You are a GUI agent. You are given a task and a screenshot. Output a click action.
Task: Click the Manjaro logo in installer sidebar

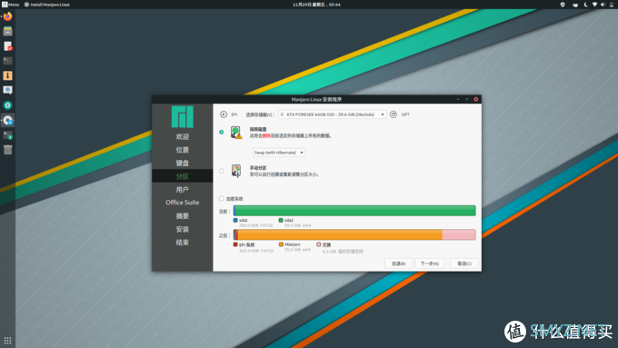pyautogui.click(x=183, y=116)
